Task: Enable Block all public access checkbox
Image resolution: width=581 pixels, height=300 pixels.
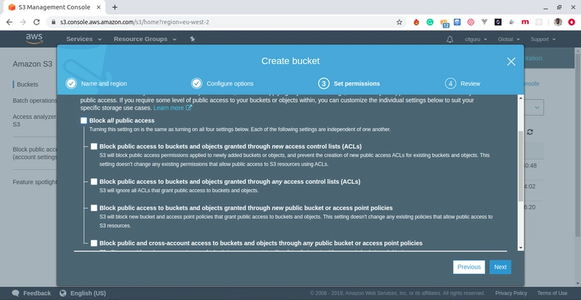Action: coord(84,120)
